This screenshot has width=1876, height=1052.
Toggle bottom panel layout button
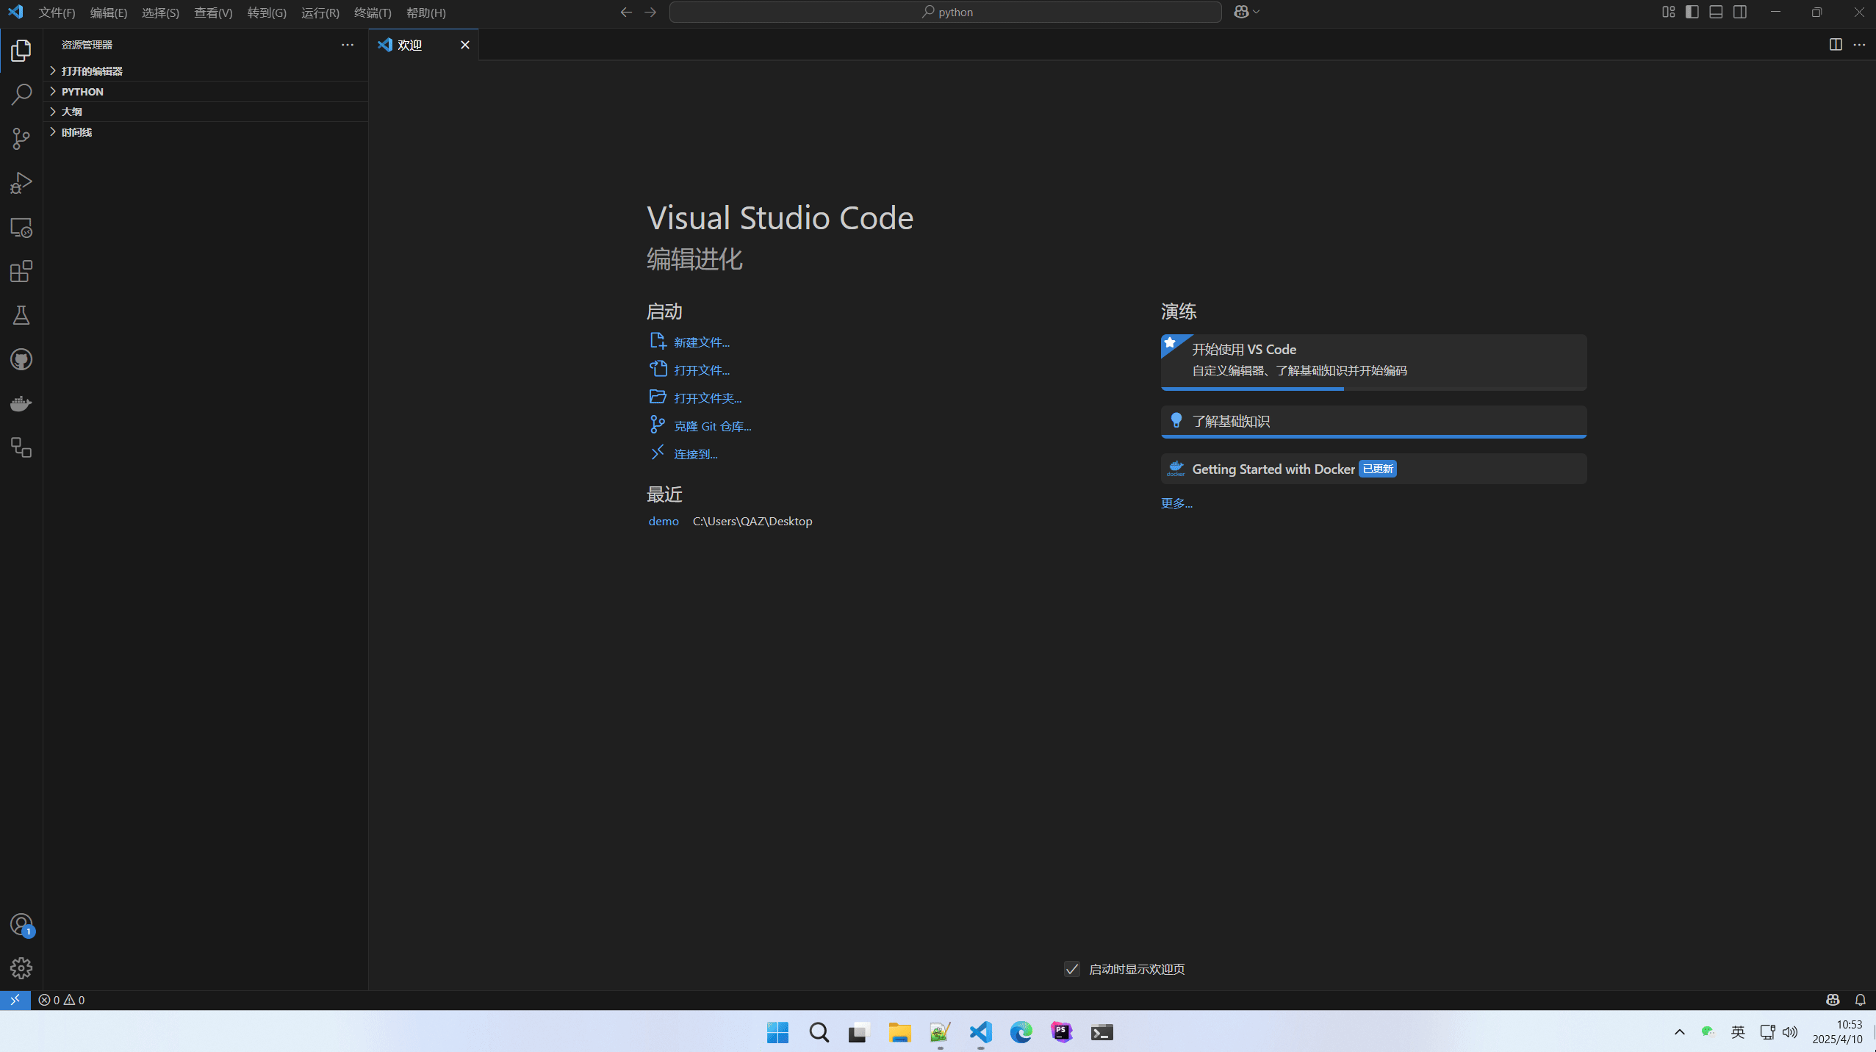point(1716,12)
